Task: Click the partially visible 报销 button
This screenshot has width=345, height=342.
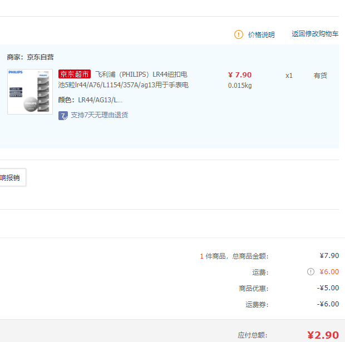Action: click(x=13, y=177)
